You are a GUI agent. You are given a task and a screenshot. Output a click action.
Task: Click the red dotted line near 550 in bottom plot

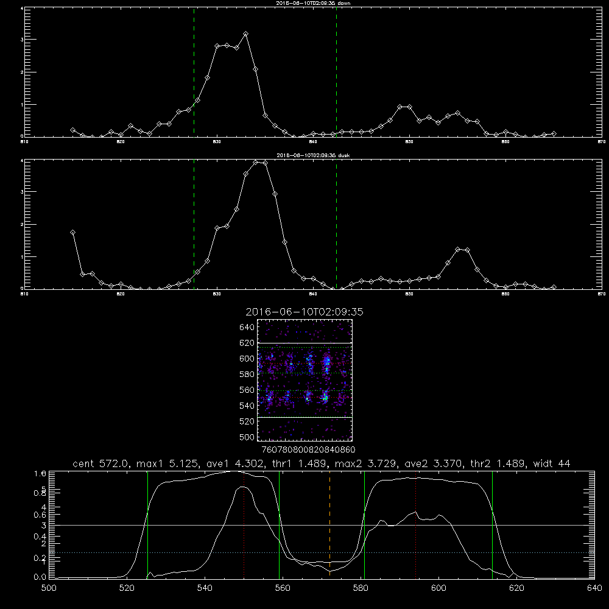(x=244, y=524)
